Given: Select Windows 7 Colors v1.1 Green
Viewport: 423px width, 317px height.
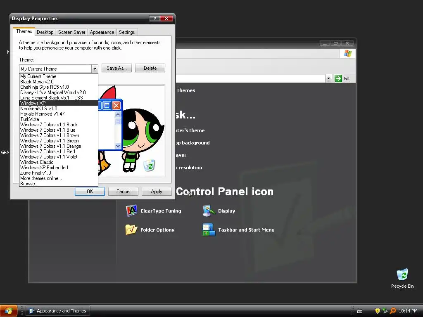Looking at the screenshot, I should click(59, 141).
